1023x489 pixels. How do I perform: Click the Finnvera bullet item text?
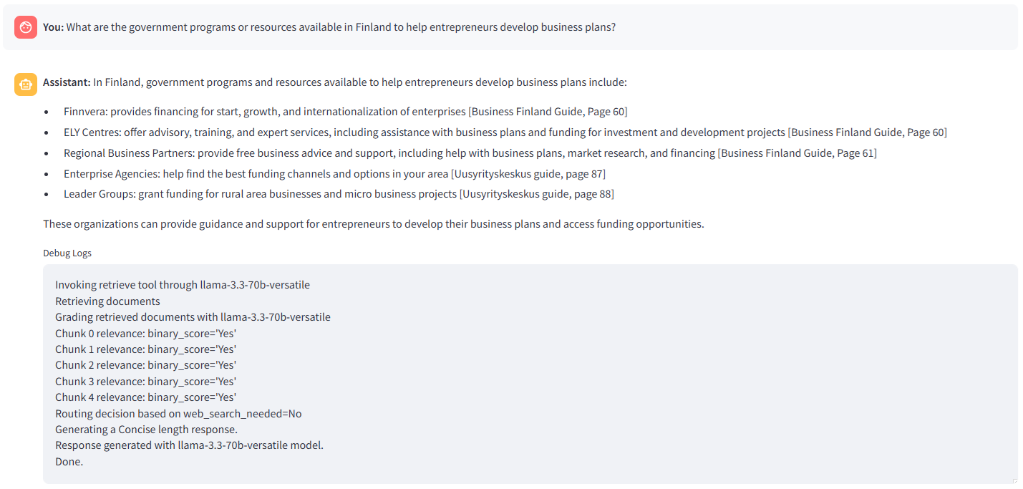265,112
